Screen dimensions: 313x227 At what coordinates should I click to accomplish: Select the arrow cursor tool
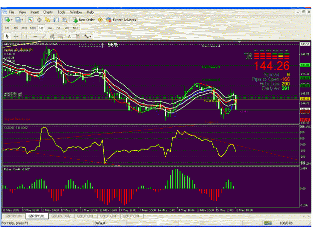pos(7,36)
